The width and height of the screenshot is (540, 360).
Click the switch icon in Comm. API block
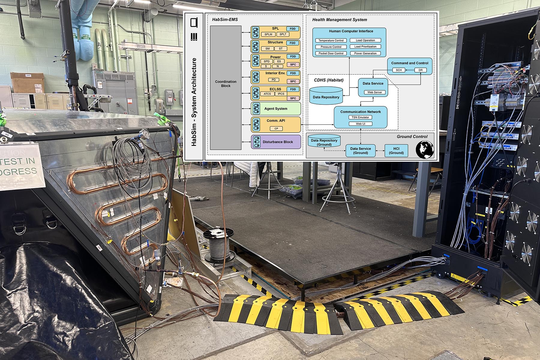click(256, 125)
